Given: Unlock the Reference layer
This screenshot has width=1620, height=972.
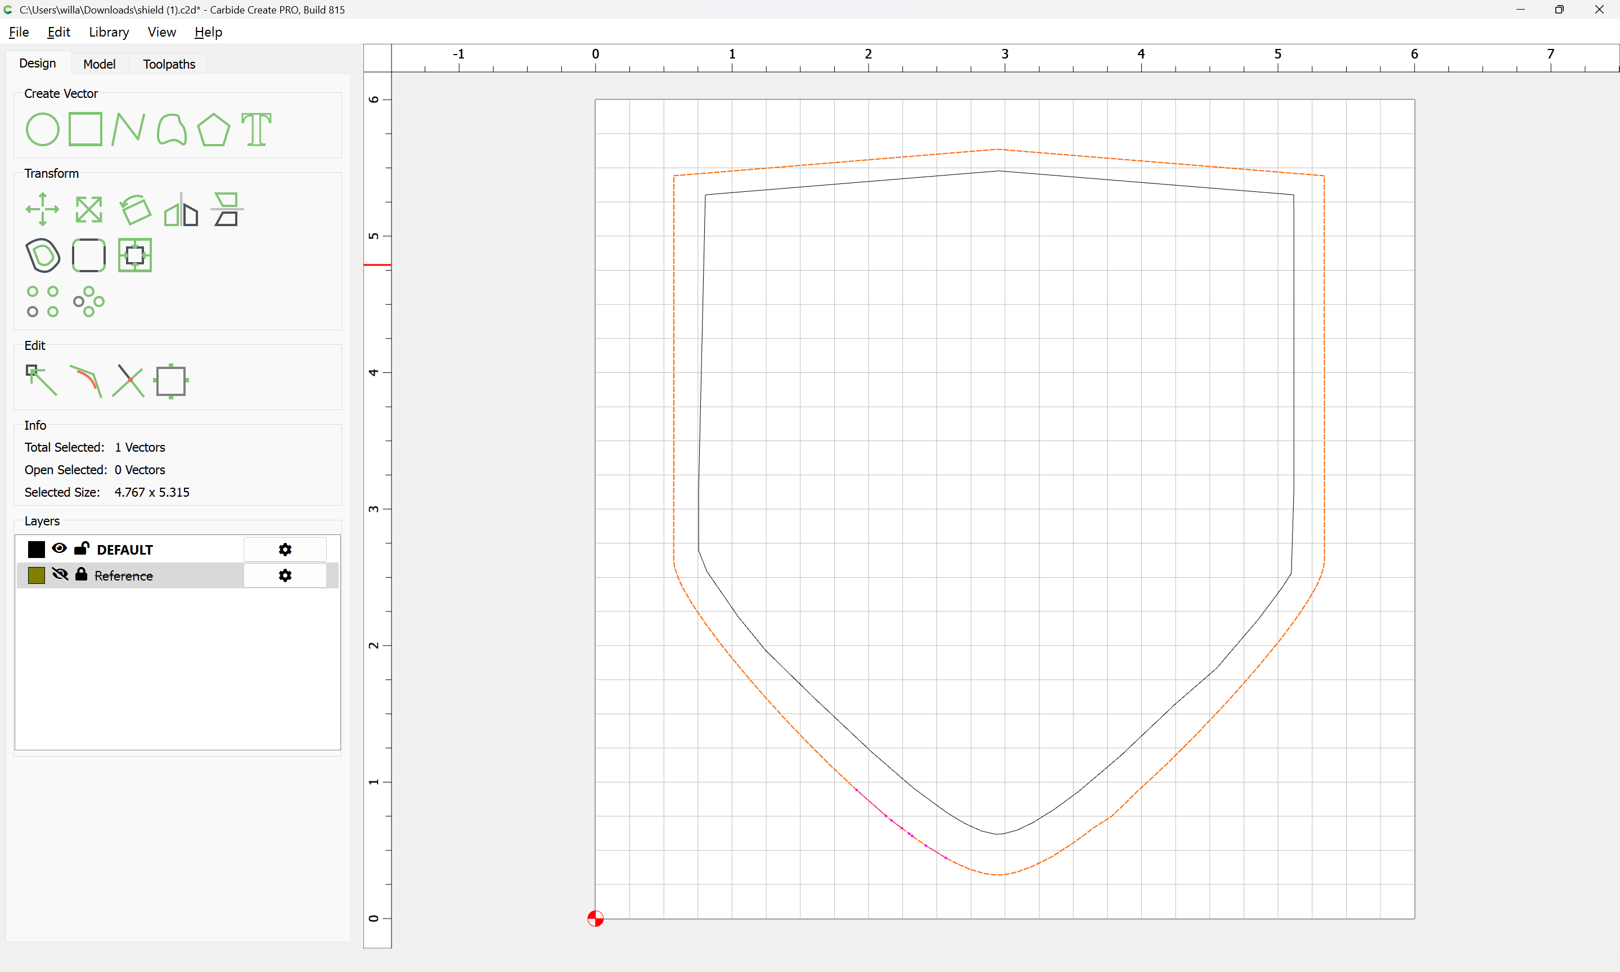Looking at the screenshot, I should [x=81, y=574].
